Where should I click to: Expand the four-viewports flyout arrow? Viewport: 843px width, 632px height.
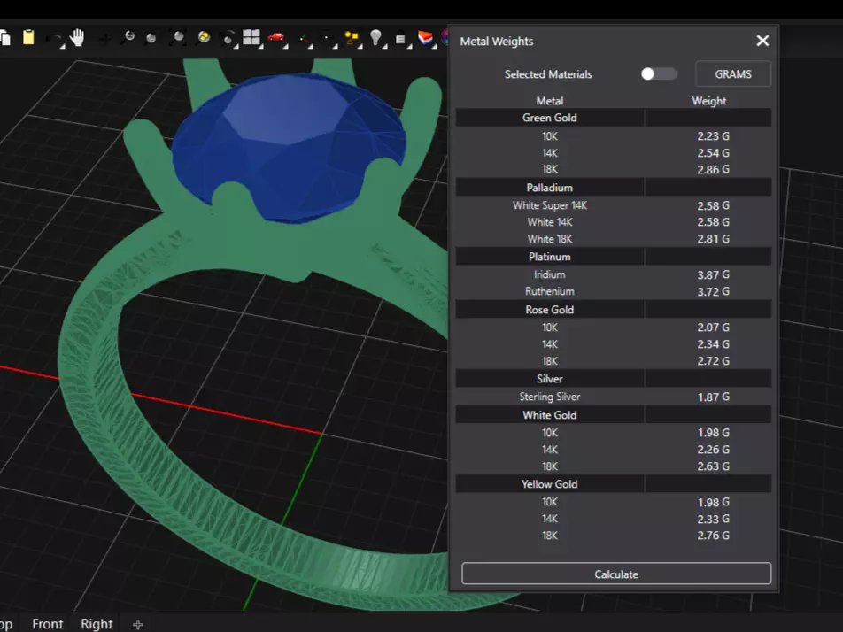point(260,47)
